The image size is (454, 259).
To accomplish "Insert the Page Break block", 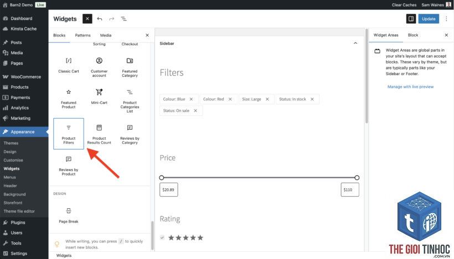I will (69, 215).
